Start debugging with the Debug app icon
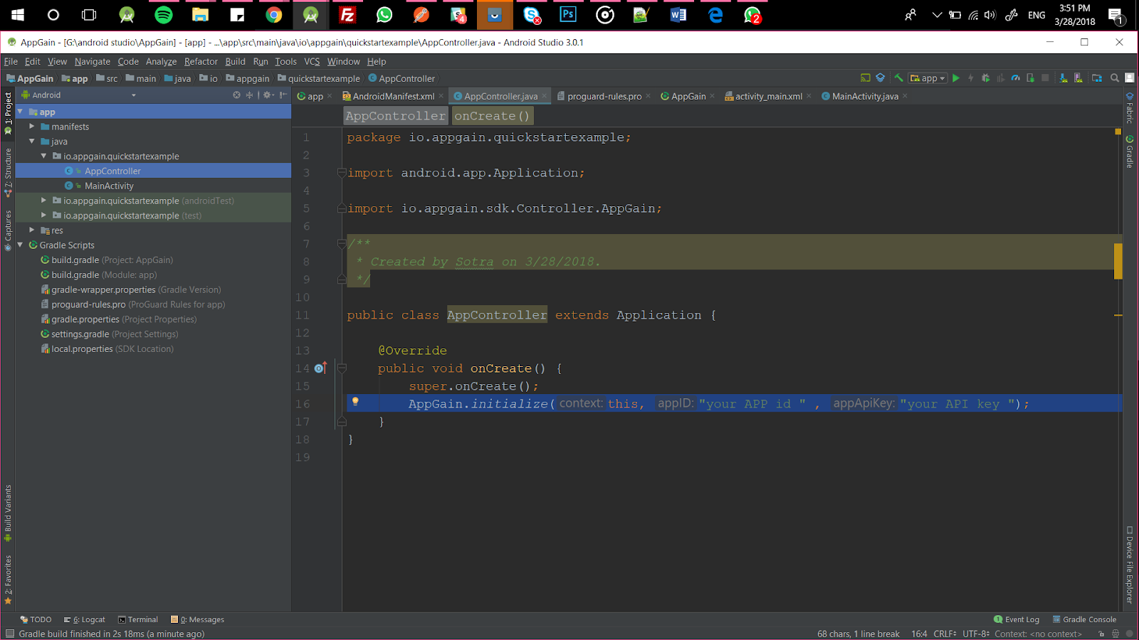Image resolution: width=1139 pixels, height=640 pixels. (985, 78)
